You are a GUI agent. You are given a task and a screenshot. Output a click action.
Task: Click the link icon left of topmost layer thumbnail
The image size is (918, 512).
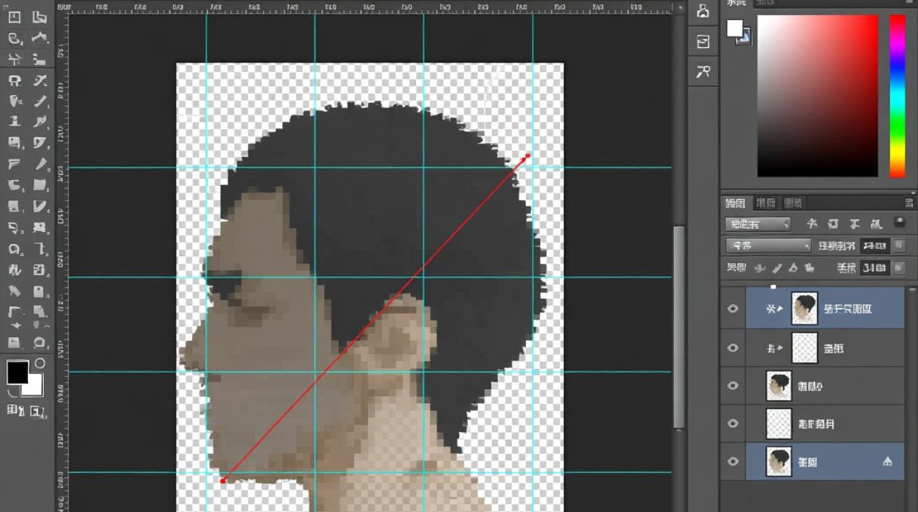tap(774, 309)
